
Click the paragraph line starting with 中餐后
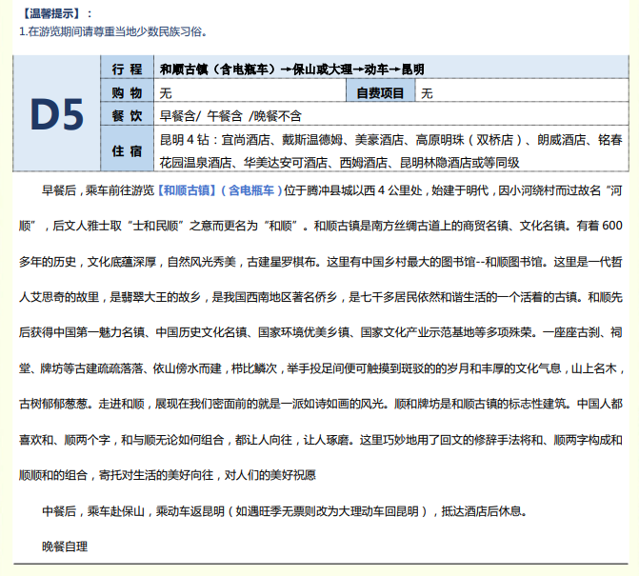click(x=284, y=510)
